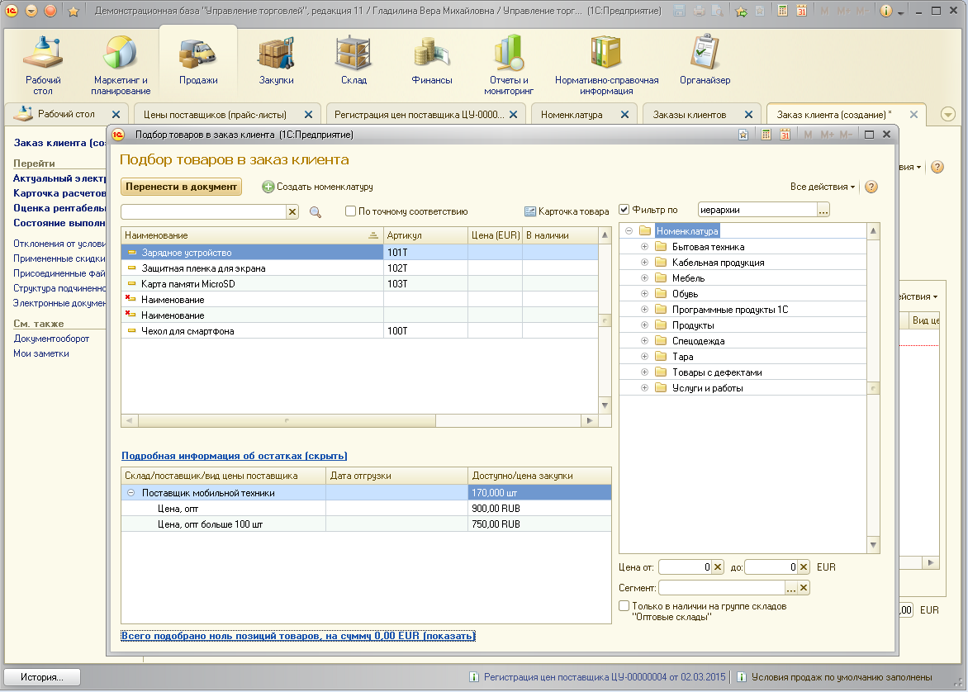Open the 1C main menu logo button
Screen dimensions: 968x692
click(x=11, y=11)
